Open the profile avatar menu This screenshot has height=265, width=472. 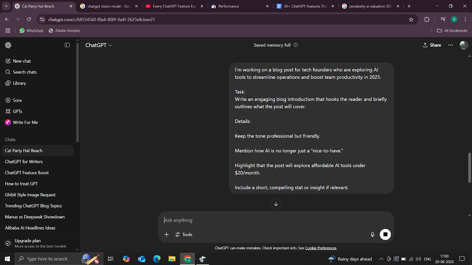464,45
